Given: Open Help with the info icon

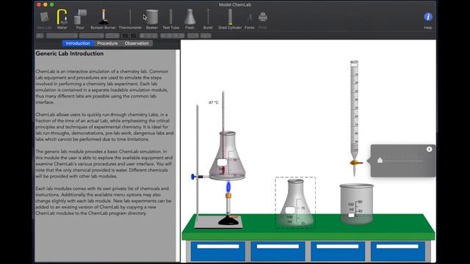Looking at the screenshot, I should point(428,21).
